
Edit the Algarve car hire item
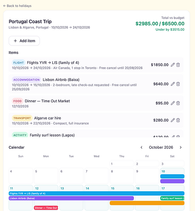point(173,120)
